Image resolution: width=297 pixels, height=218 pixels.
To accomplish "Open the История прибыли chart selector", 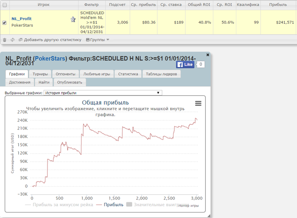I will point(103,93).
